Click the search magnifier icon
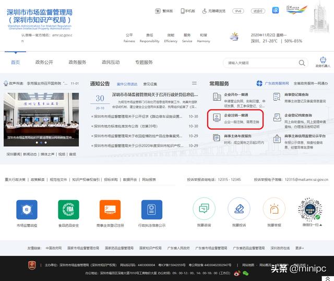This screenshot has height=281, width=334. [301, 63]
